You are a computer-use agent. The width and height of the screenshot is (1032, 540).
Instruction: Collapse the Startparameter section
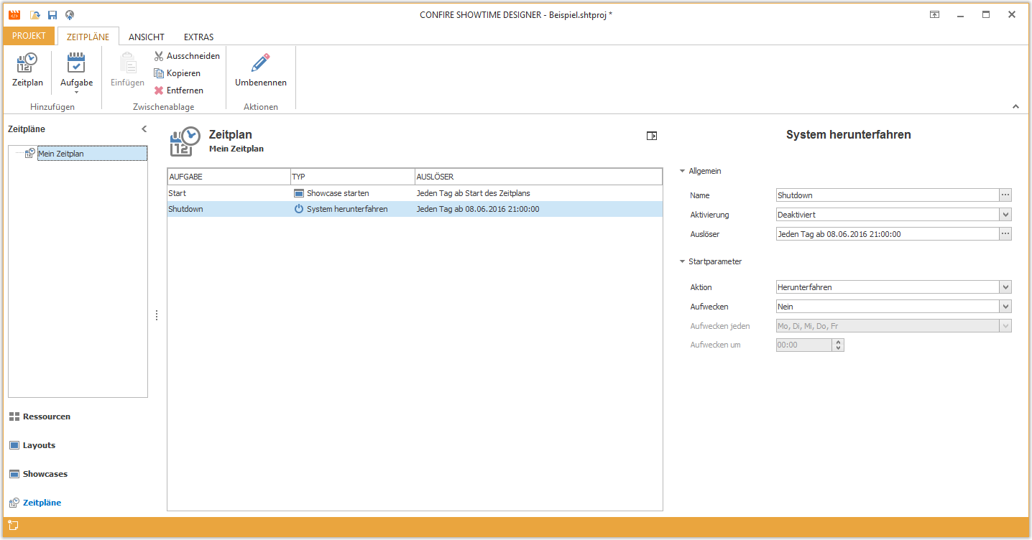pyautogui.click(x=682, y=262)
